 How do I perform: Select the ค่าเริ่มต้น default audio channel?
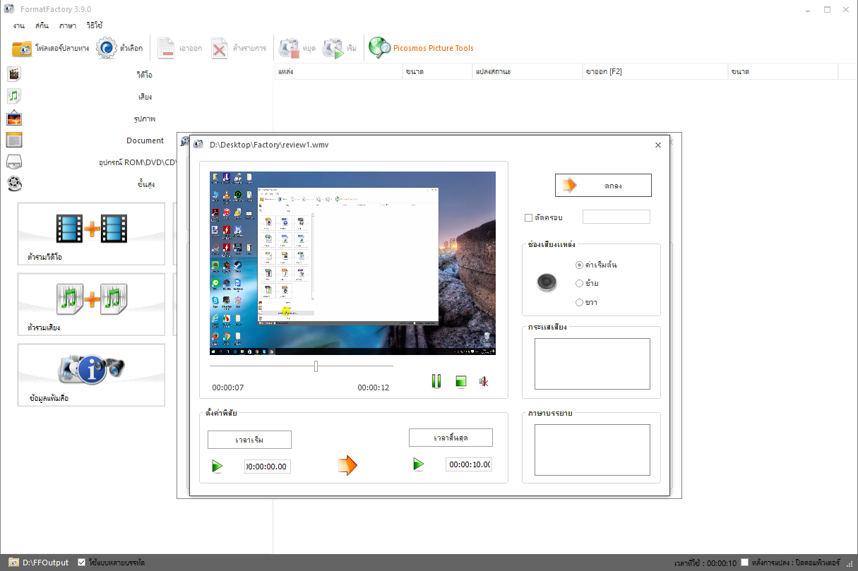click(x=579, y=265)
